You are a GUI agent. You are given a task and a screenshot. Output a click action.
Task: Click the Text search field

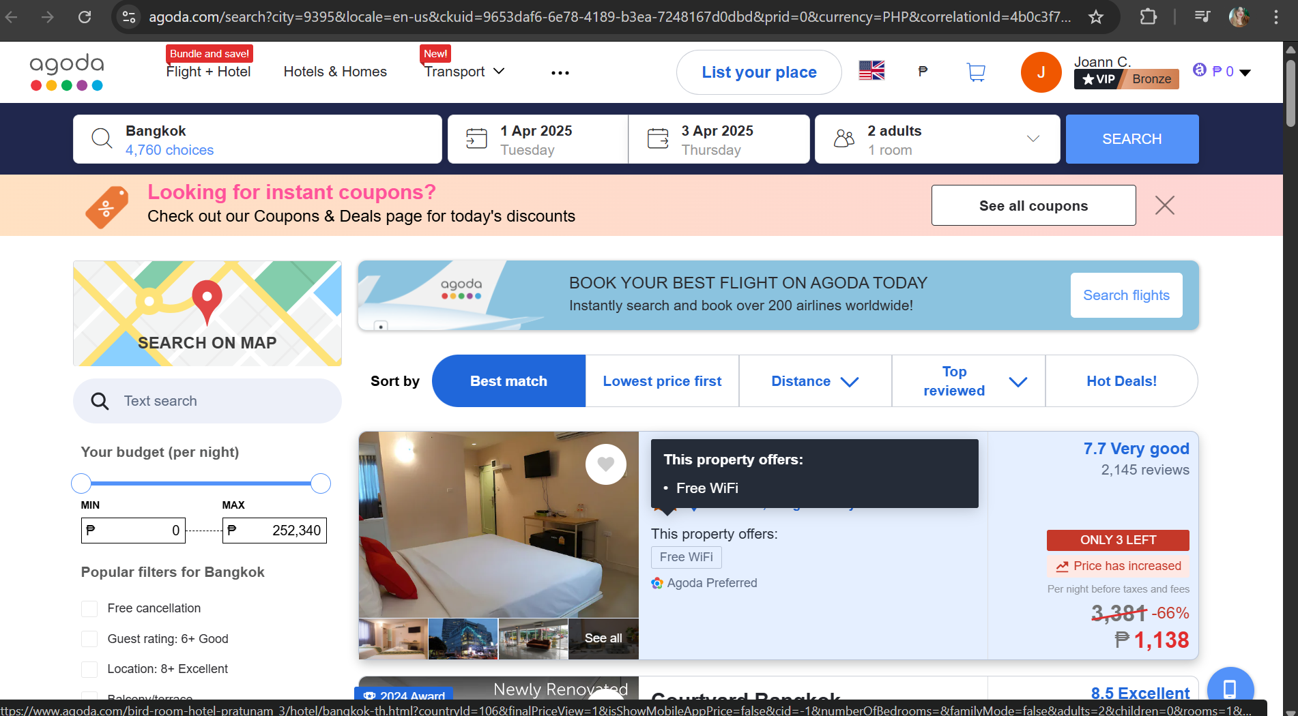[x=207, y=401]
